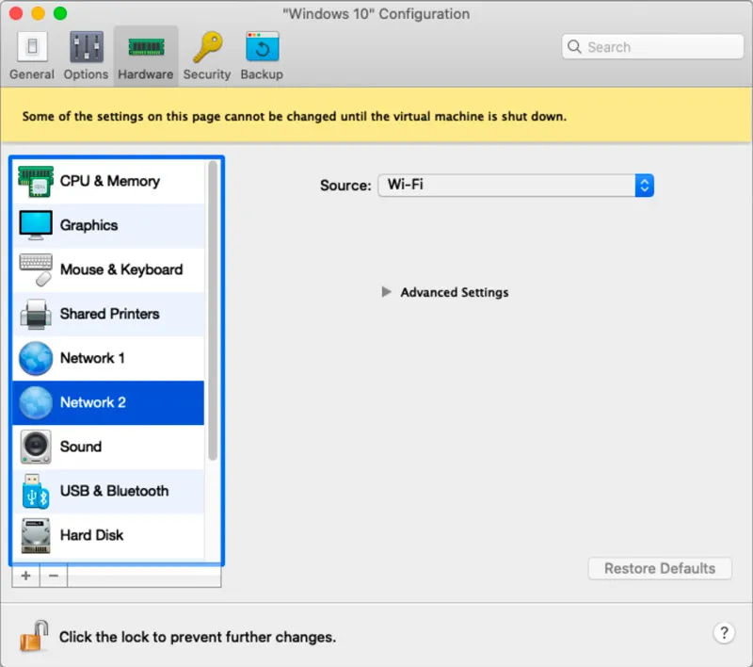The height and width of the screenshot is (667, 753).
Task: Select the Sound speaker icon
Action: 36,447
